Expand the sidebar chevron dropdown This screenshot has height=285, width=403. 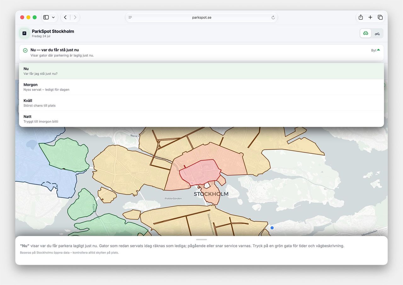(x=53, y=17)
